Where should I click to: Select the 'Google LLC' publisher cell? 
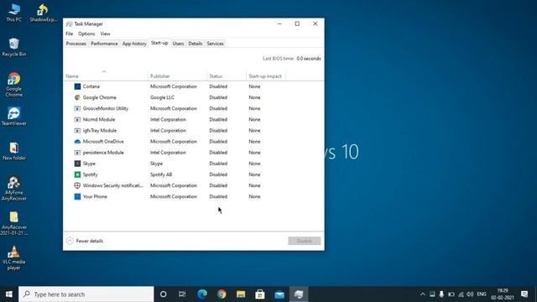point(162,97)
